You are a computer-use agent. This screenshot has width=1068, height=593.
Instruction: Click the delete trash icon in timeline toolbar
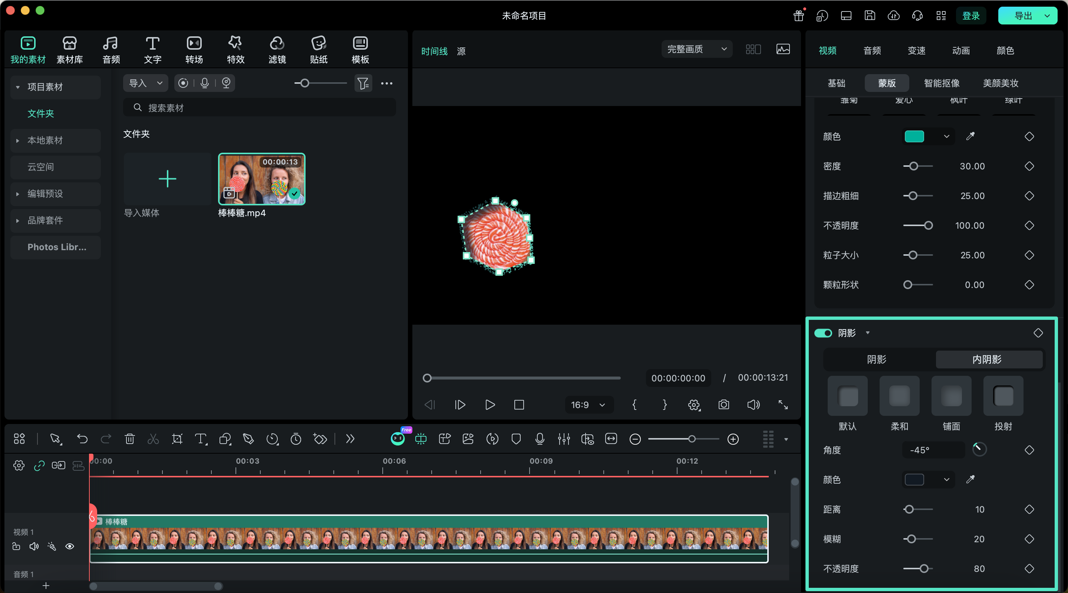[x=130, y=439]
